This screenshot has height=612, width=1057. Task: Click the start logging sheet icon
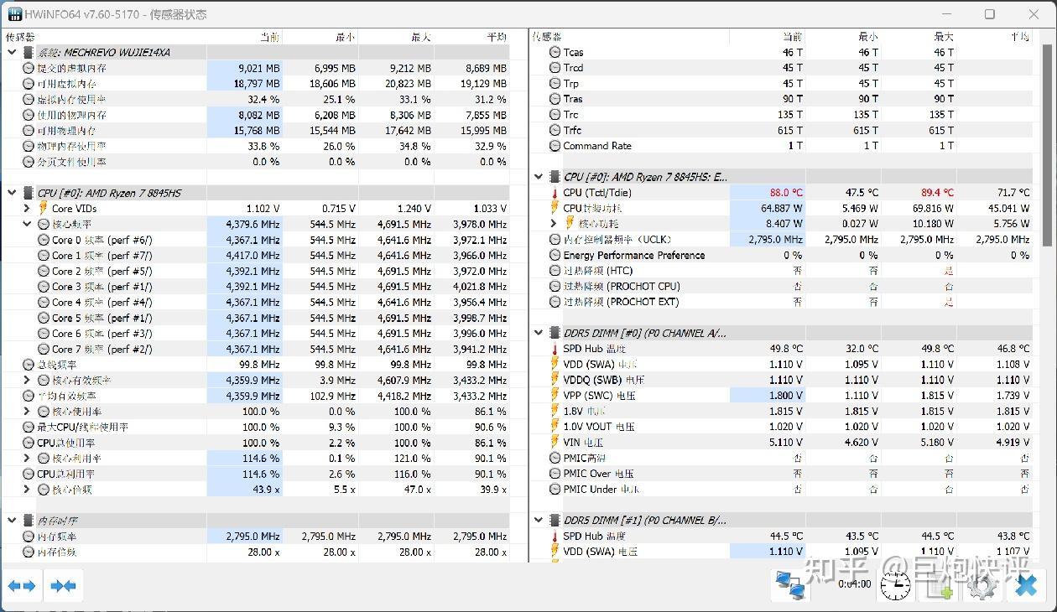[x=940, y=584]
